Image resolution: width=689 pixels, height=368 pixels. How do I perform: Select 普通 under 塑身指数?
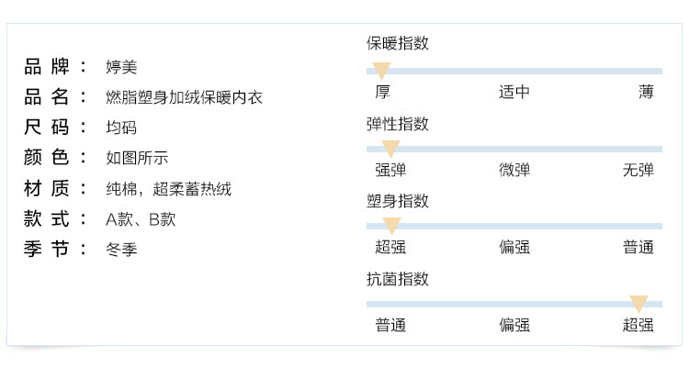click(x=638, y=247)
